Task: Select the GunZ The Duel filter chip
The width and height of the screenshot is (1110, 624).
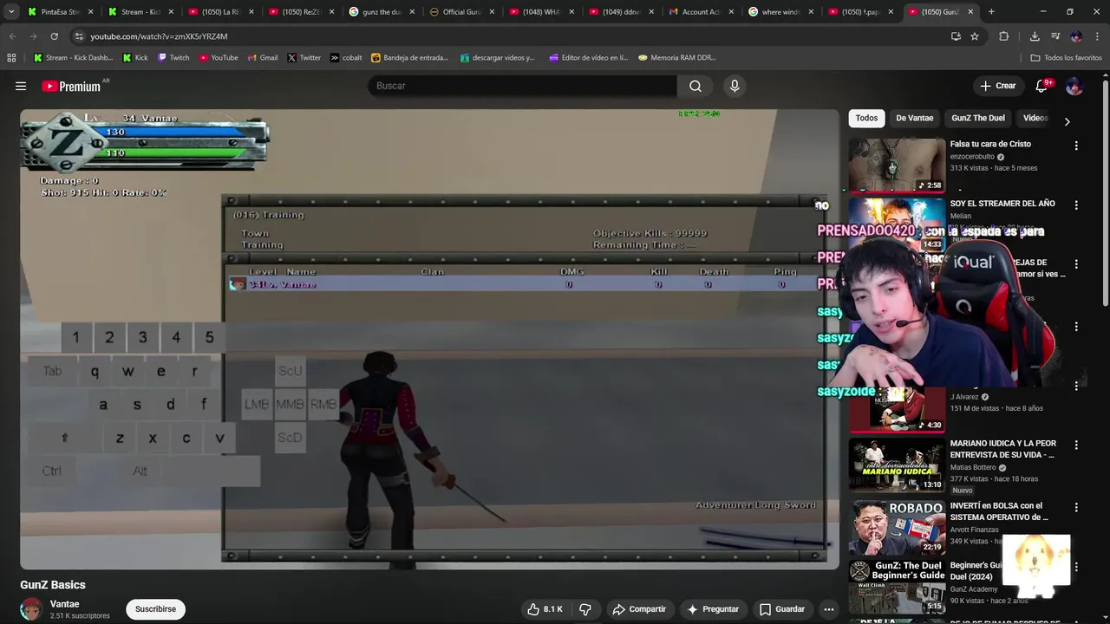Action: 978,118
